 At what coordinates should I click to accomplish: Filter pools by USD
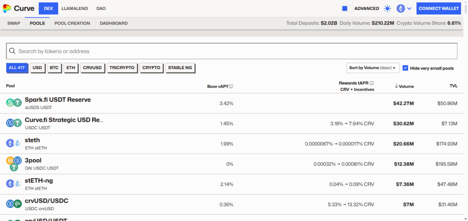click(x=37, y=68)
